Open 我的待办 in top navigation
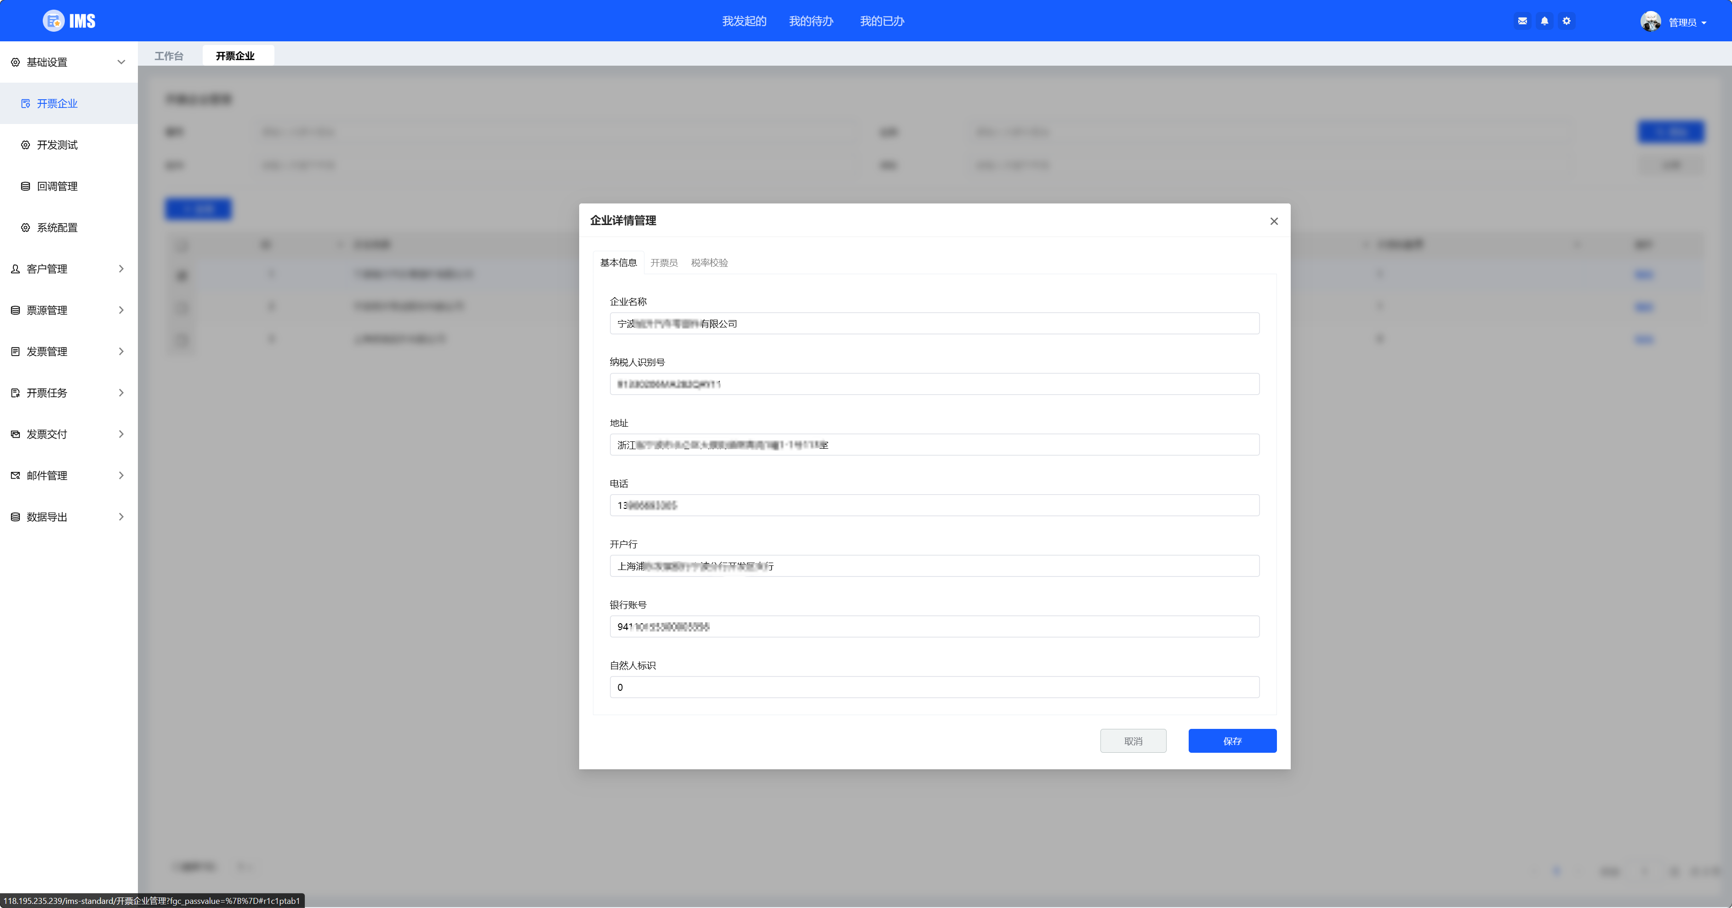Image resolution: width=1732 pixels, height=908 pixels. [811, 21]
